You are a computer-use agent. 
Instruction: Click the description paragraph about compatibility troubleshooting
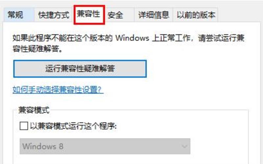pyautogui.click(x=128, y=43)
